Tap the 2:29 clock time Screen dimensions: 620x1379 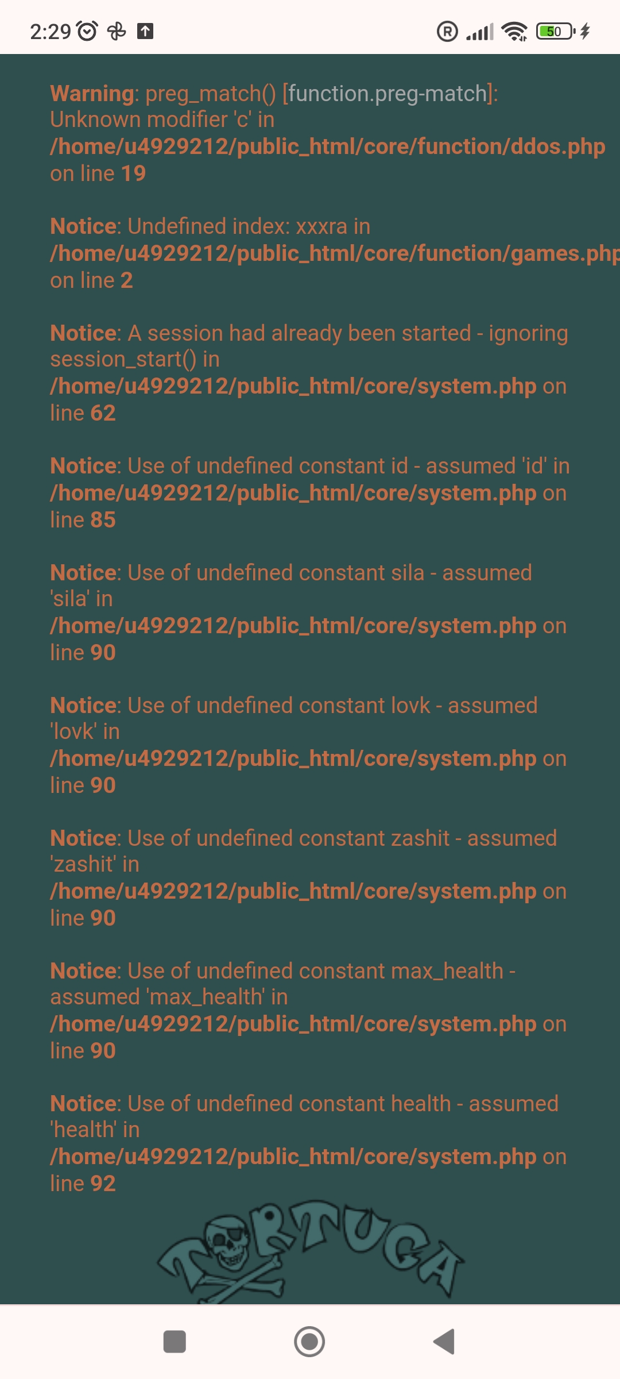[x=51, y=31]
